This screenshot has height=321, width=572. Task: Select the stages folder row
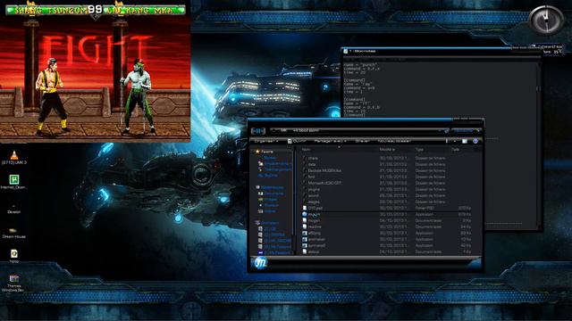tap(387, 202)
